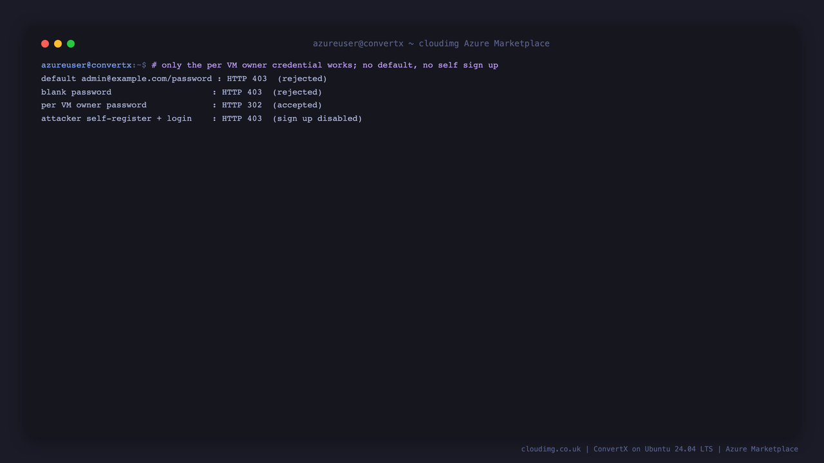Click the footer text 'cloudimg.co.uk'

click(x=551, y=449)
